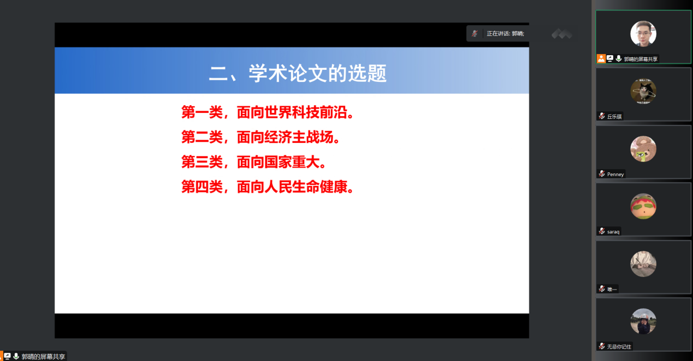Click the muted mic icon beside saraq
The height and width of the screenshot is (361, 693).
601,231
